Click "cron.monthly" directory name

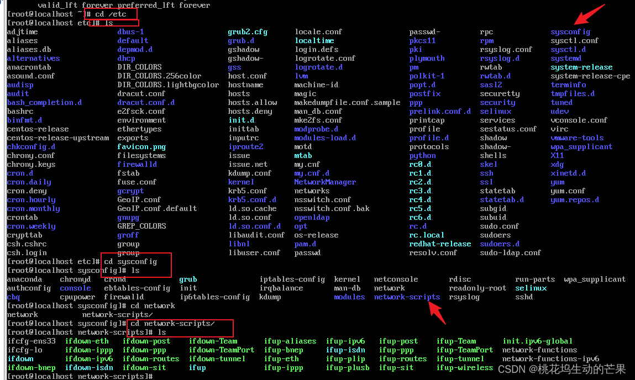[33, 209]
